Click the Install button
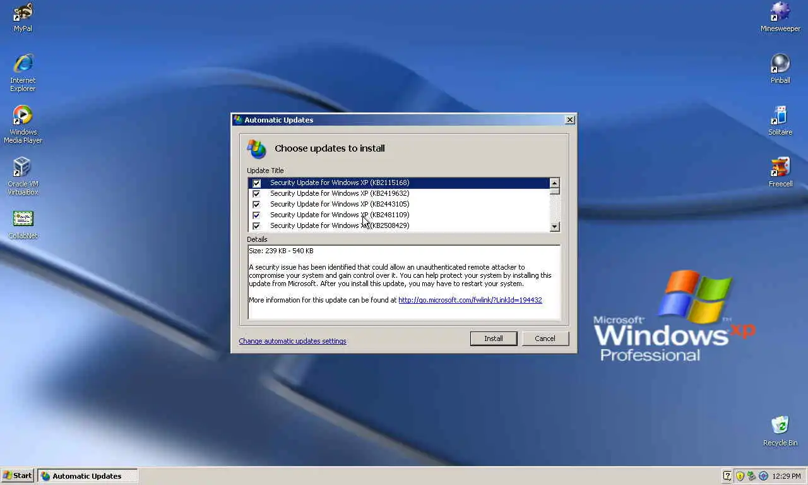 494,338
